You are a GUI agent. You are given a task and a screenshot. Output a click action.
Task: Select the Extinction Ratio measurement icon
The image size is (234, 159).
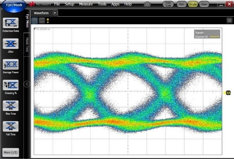tap(11, 23)
